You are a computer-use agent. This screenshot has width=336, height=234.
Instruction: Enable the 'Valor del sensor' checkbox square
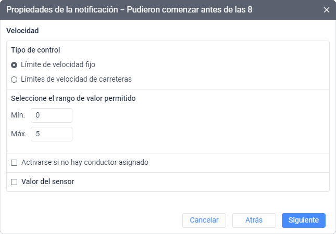pyautogui.click(x=14, y=182)
